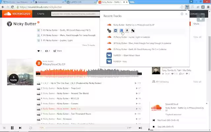Select recent track FuNBOX - Intro
The height and width of the screenshot is (132, 211).
click(120, 61)
